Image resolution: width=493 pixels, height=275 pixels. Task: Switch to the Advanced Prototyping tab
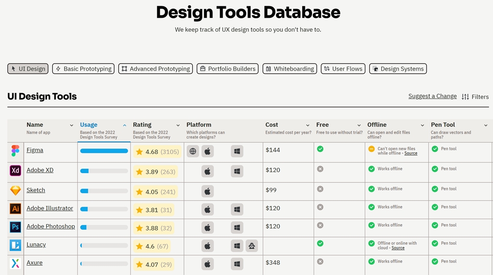[156, 69]
